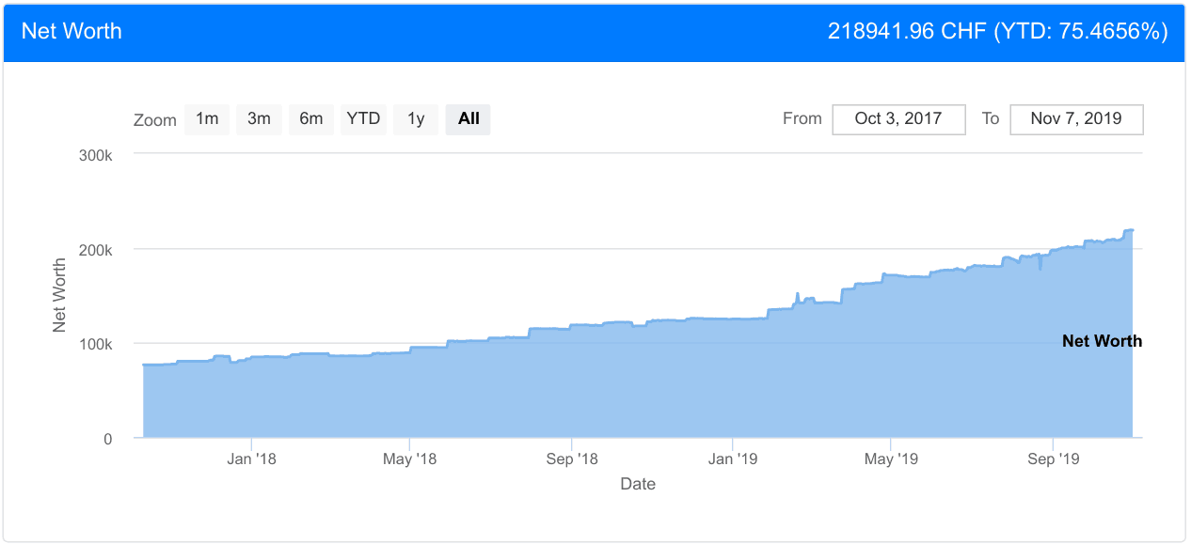
Task: Set zoom range to YTD
Action: tap(363, 119)
